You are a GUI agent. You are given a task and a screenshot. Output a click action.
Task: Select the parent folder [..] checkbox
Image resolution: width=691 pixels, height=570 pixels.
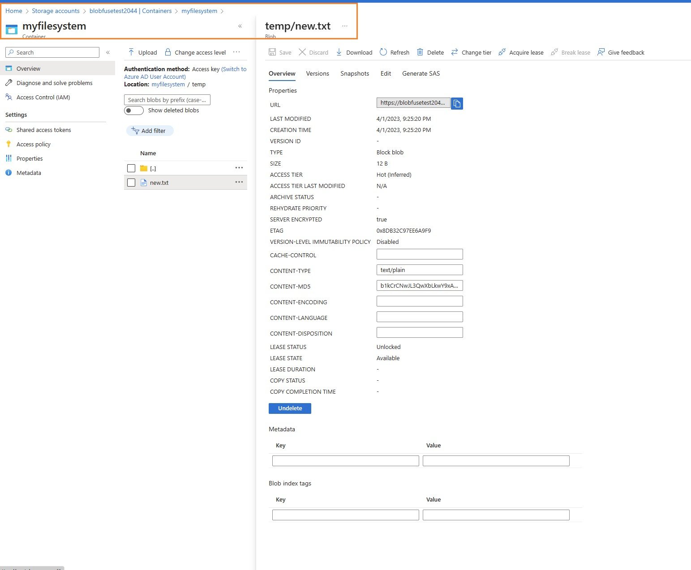pos(131,168)
